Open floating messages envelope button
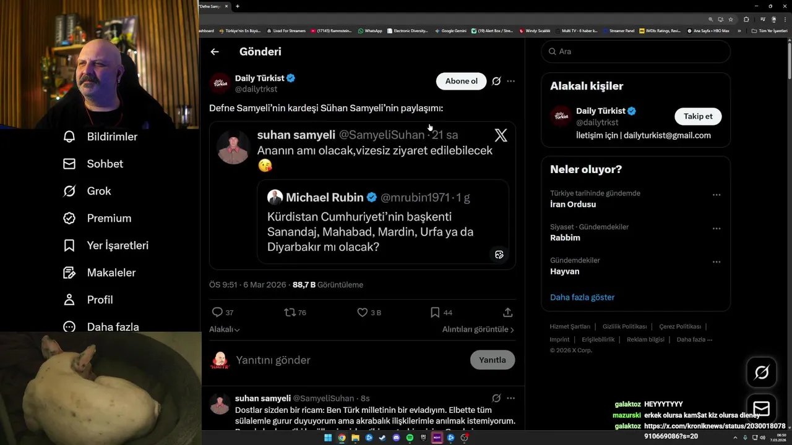Viewport: 792px width, 445px height. click(762, 409)
